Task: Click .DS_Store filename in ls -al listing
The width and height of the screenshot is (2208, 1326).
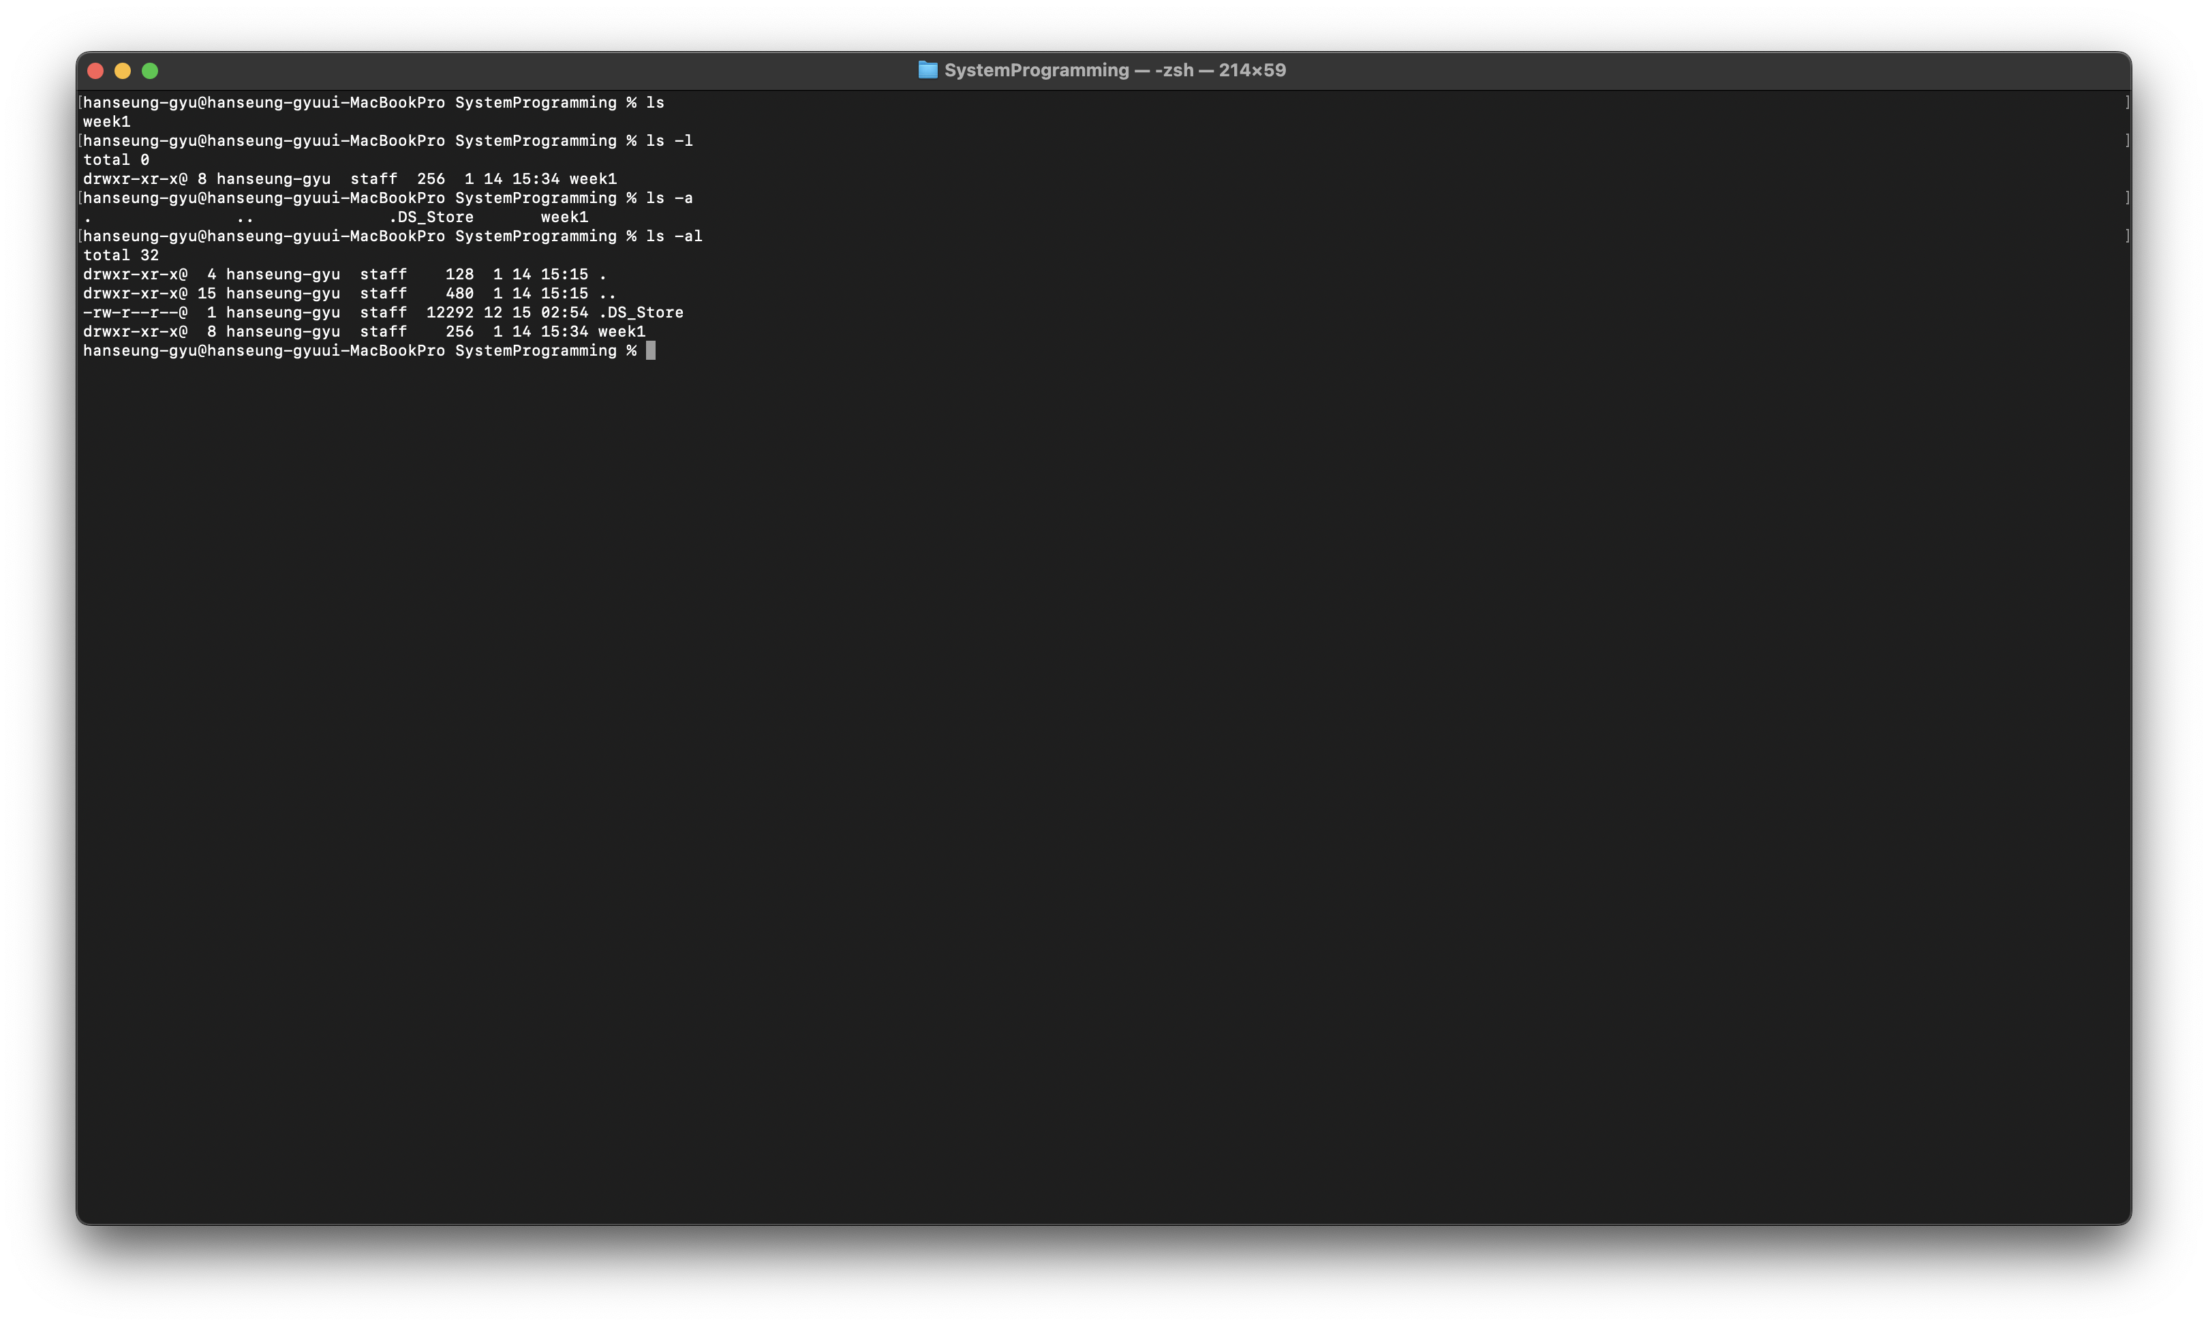Action: (x=641, y=312)
